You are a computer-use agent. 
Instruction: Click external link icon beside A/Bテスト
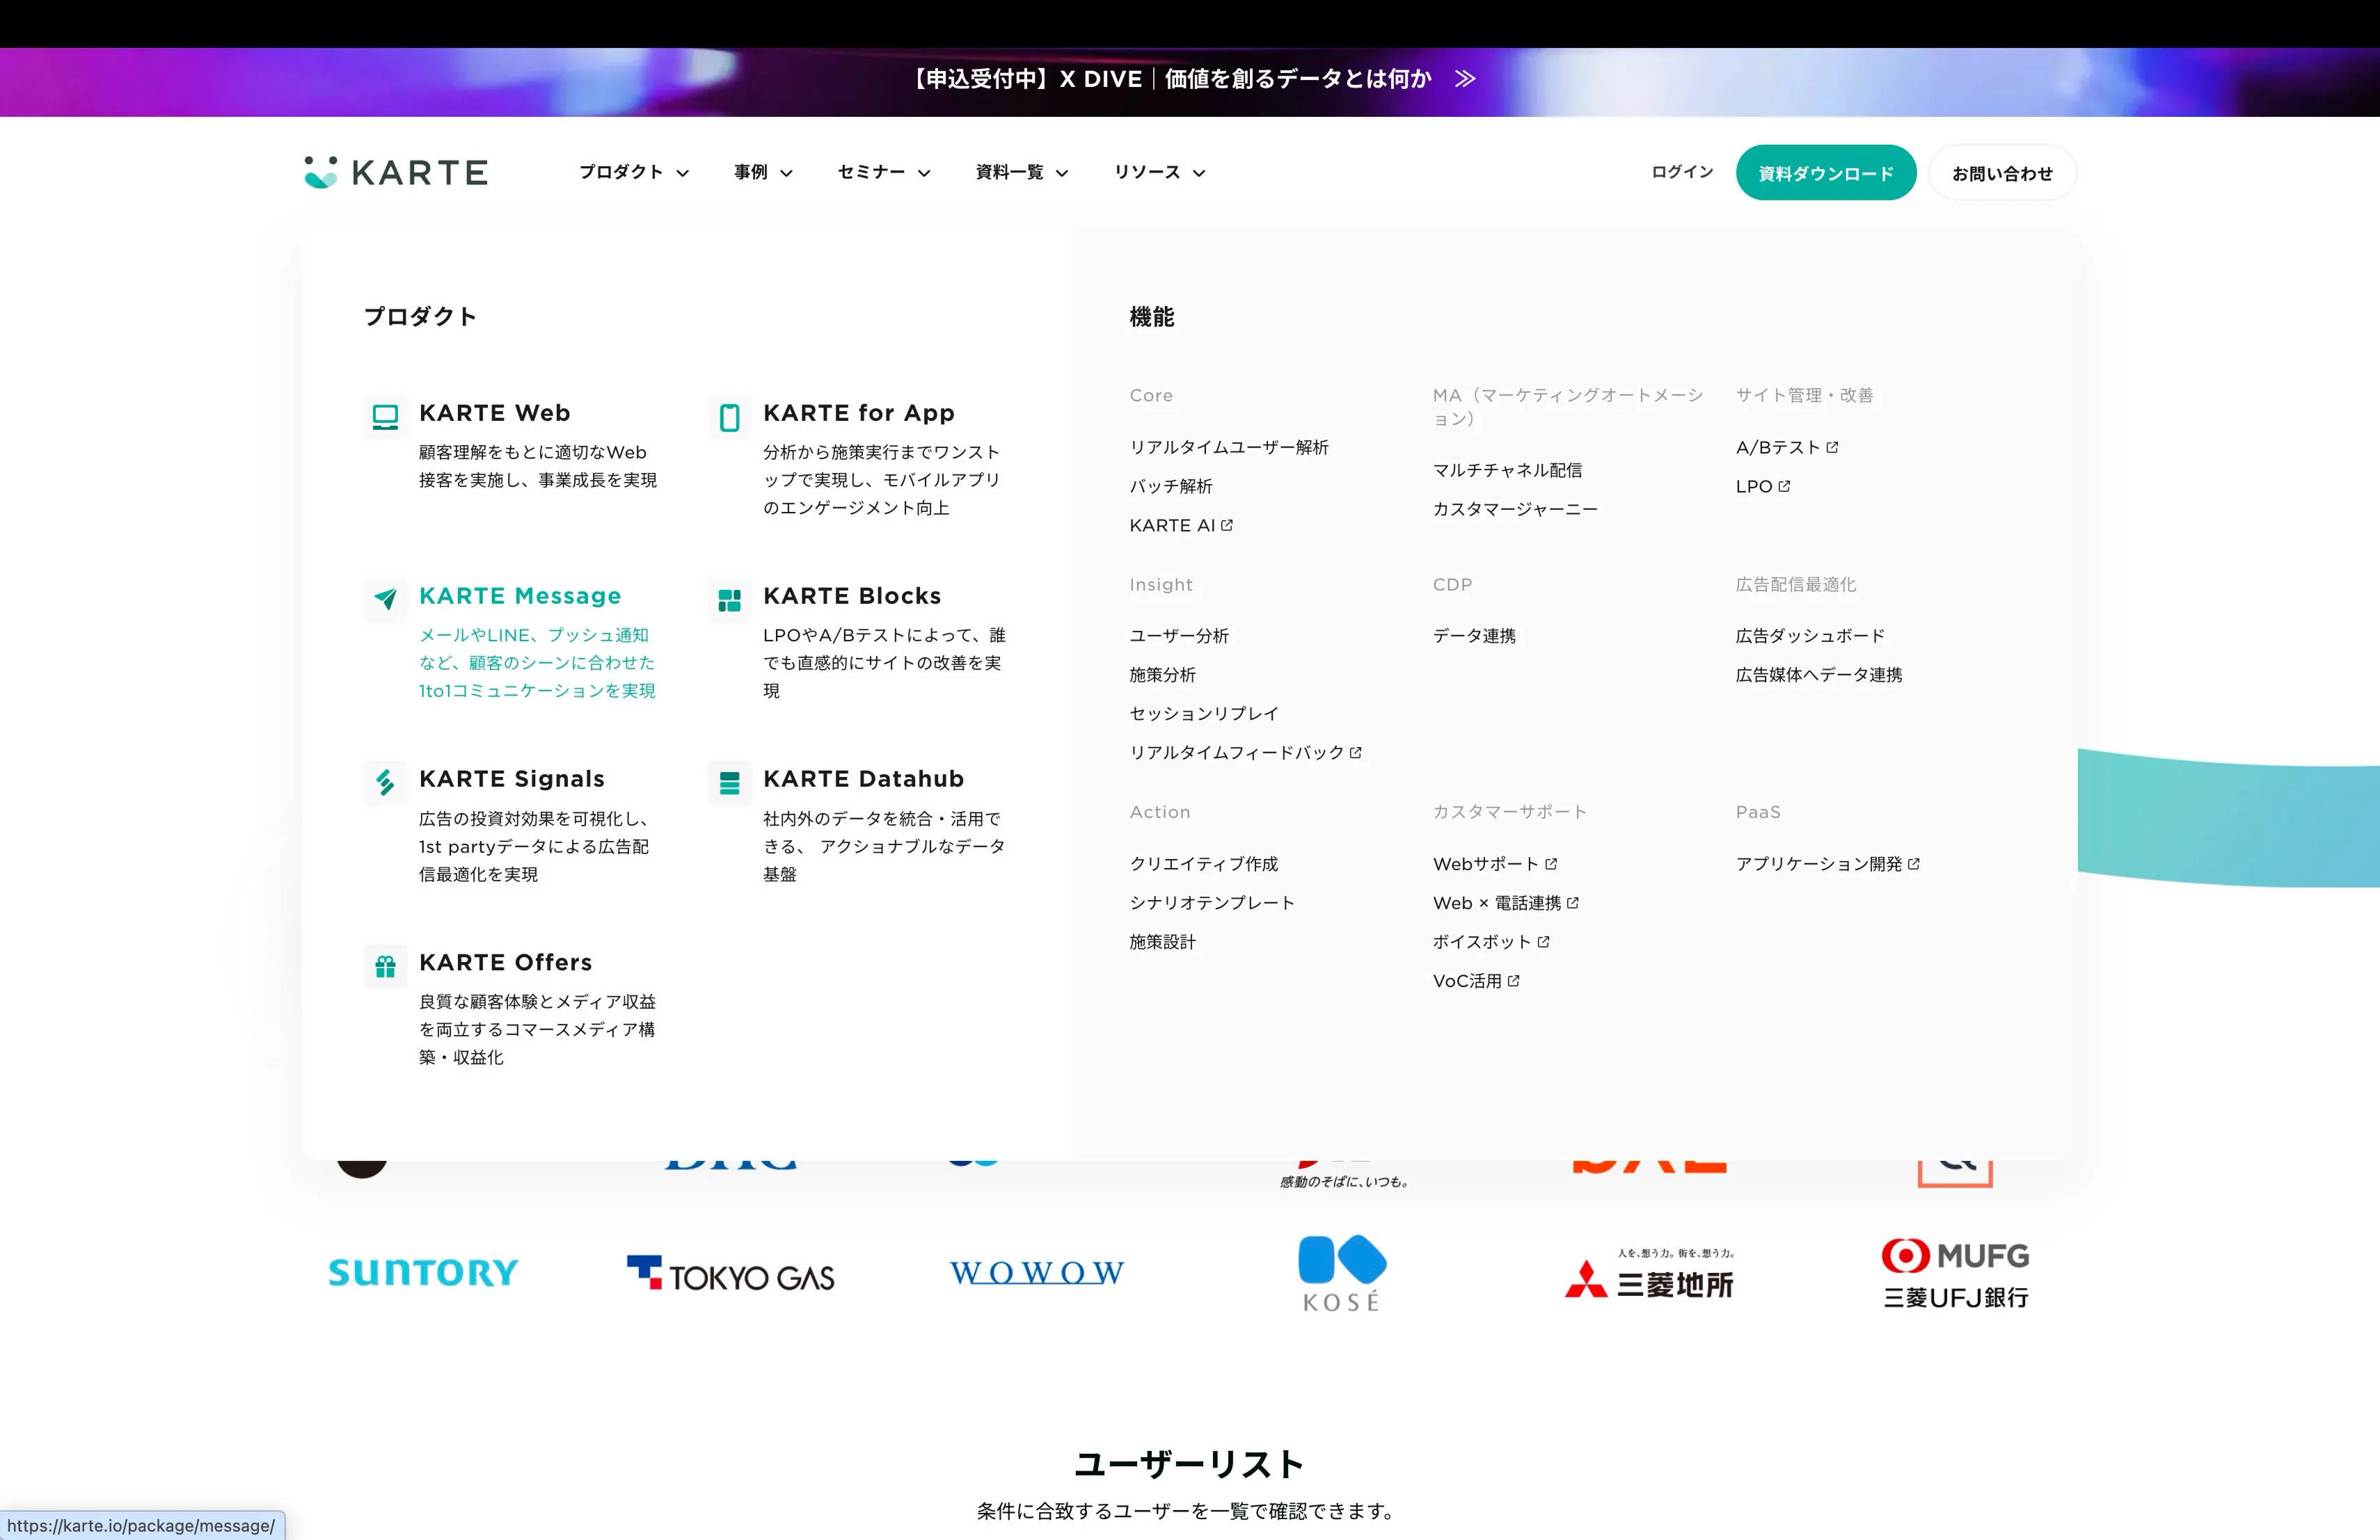[x=1832, y=447]
